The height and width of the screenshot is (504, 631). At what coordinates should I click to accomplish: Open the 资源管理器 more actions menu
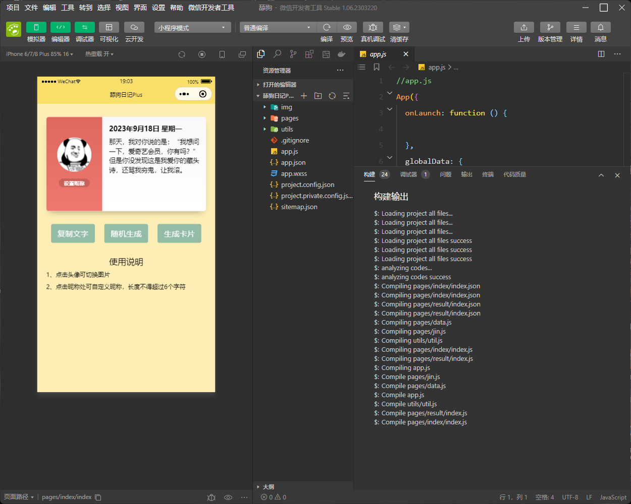(340, 71)
